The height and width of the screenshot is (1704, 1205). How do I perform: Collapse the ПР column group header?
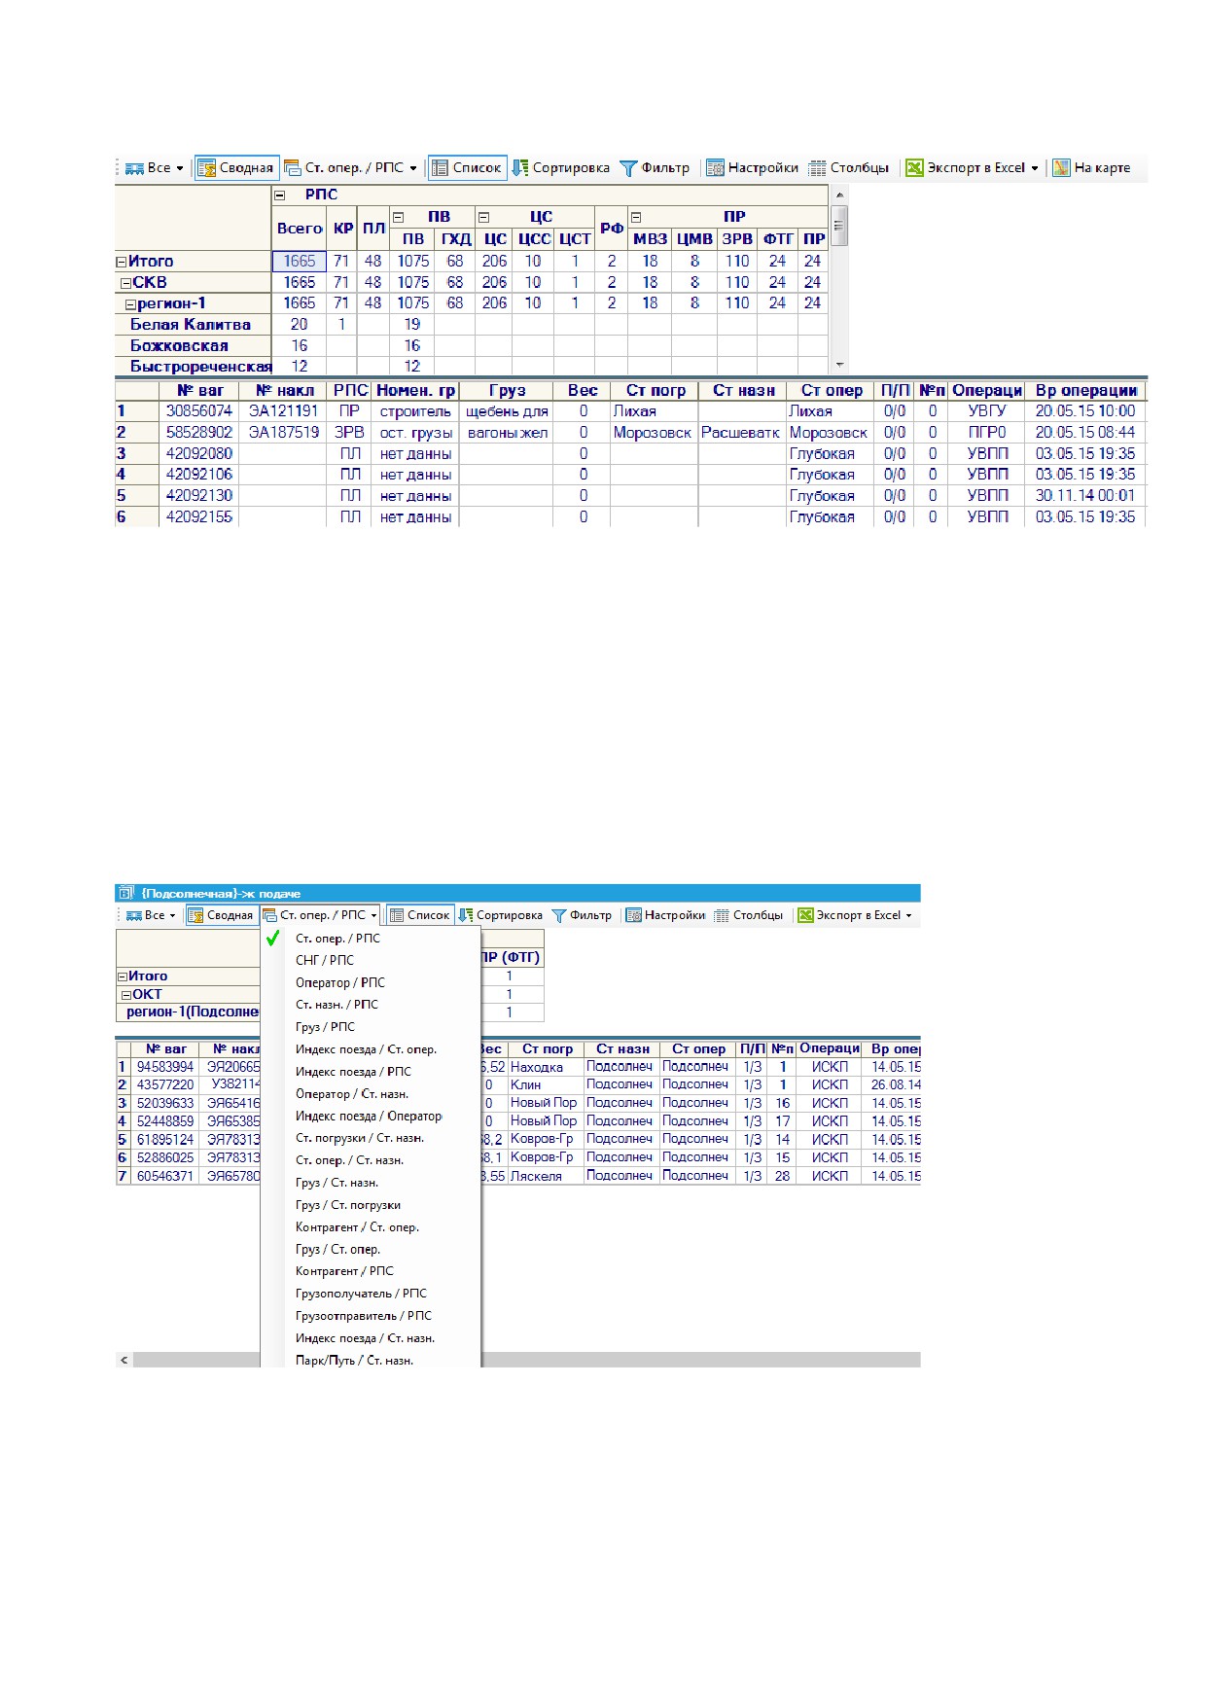click(636, 217)
